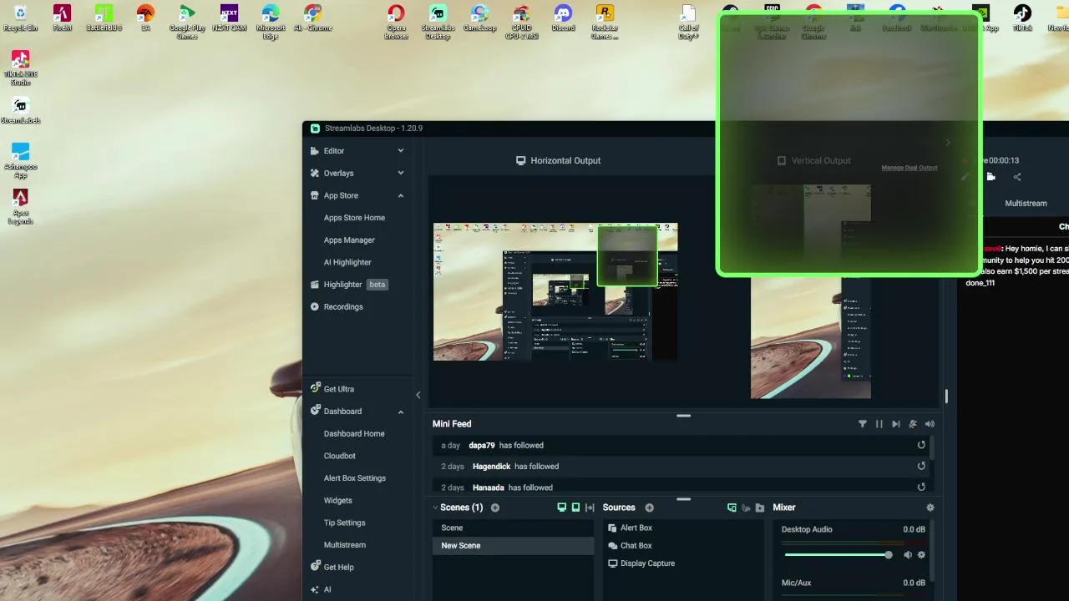Image resolution: width=1069 pixels, height=601 pixels.
Task: Replay the Hanaada follow alert
Action: (921, 487)
